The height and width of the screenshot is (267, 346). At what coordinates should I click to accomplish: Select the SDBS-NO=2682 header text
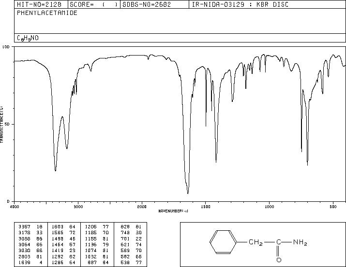pos(147,4)
